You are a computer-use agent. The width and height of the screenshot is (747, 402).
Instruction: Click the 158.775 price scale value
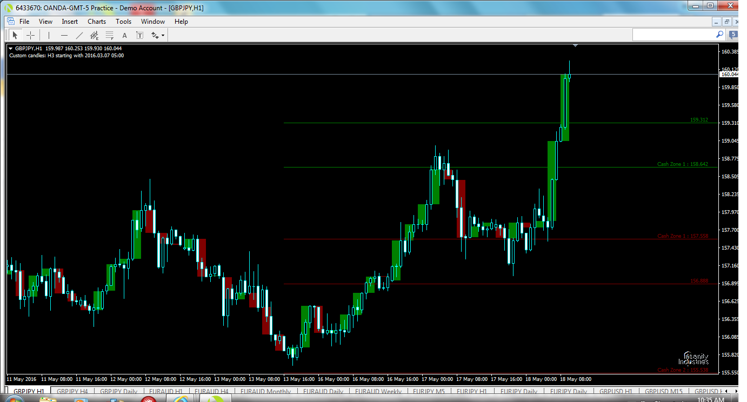click(730, 159)
